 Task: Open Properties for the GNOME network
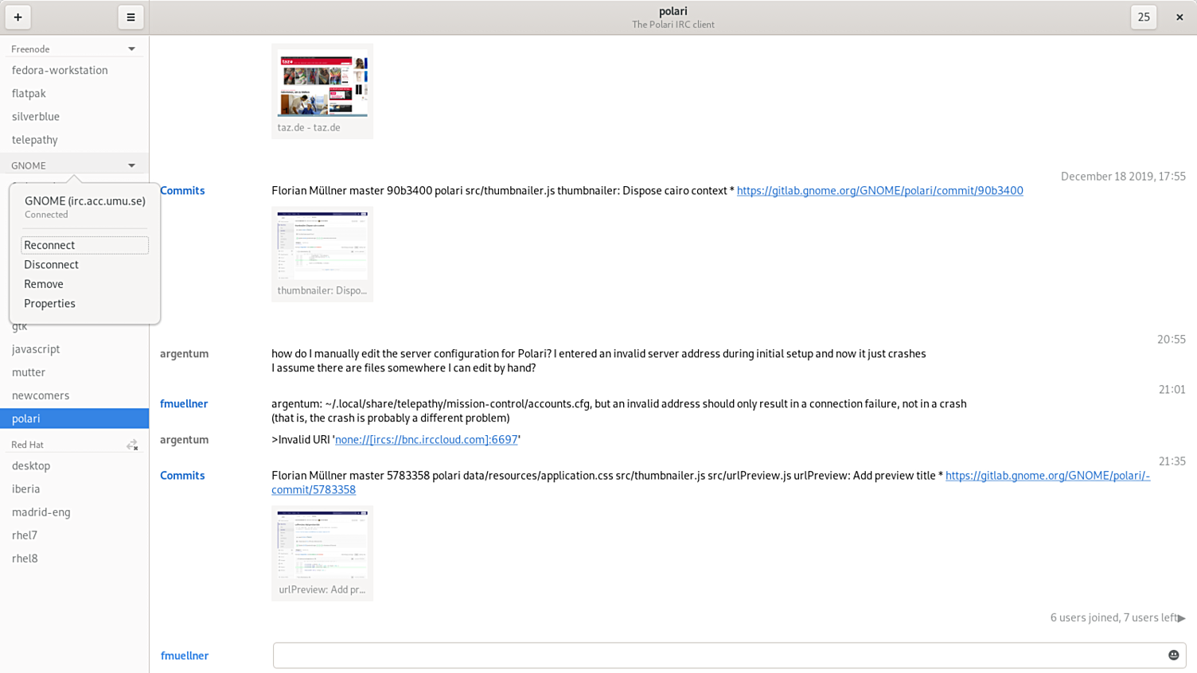[x=49, y=303]
